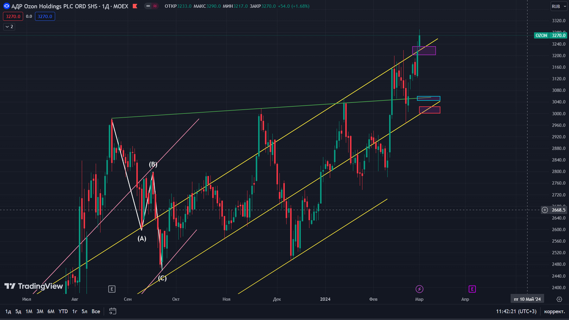The width and height of the screenshot is (569, 320).
Task: Select the cyan rectangle zone near 3050
Action: pos(429,99)
